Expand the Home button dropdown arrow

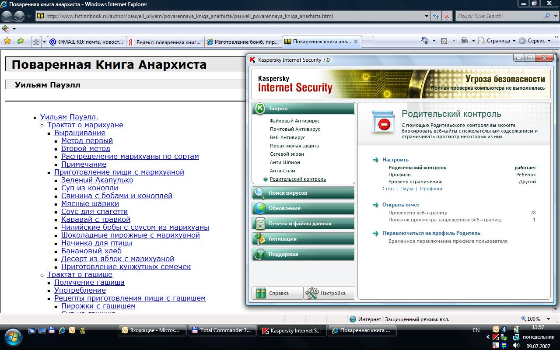[434, 41]
